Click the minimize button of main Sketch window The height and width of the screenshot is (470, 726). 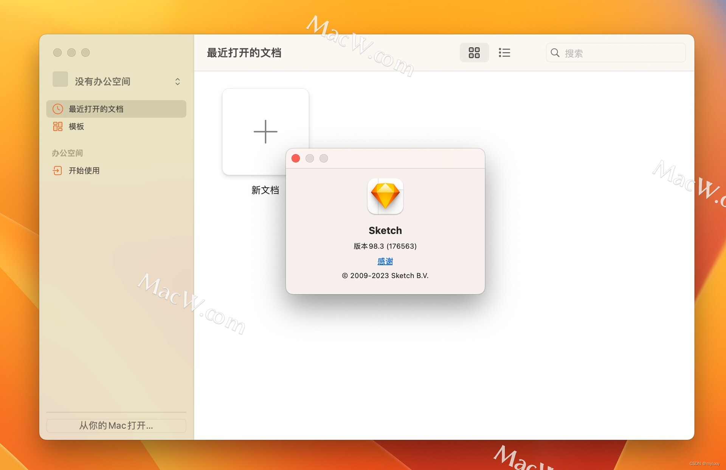click(x=71, y=53)
